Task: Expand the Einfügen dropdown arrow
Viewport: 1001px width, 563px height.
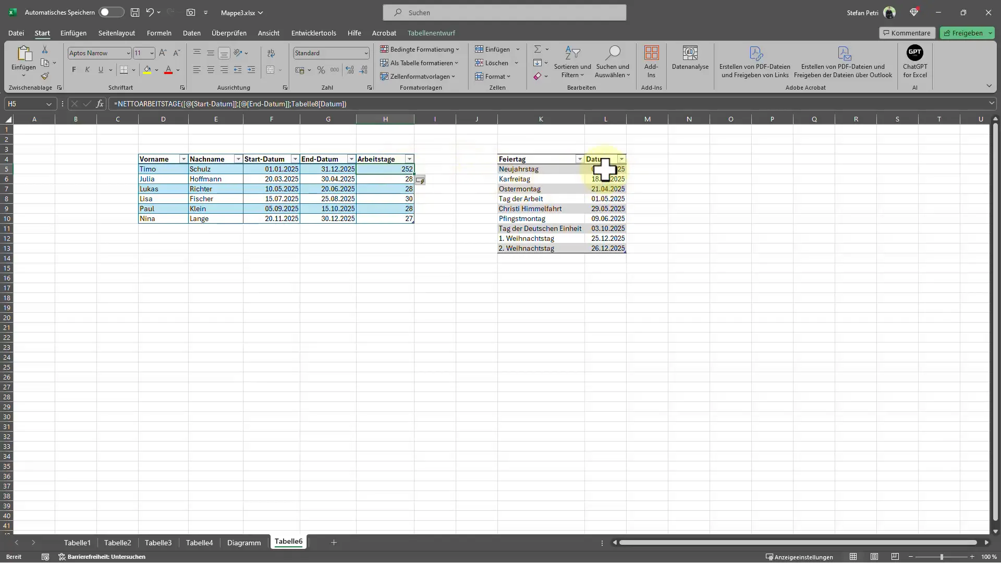Action: point(518,49)
